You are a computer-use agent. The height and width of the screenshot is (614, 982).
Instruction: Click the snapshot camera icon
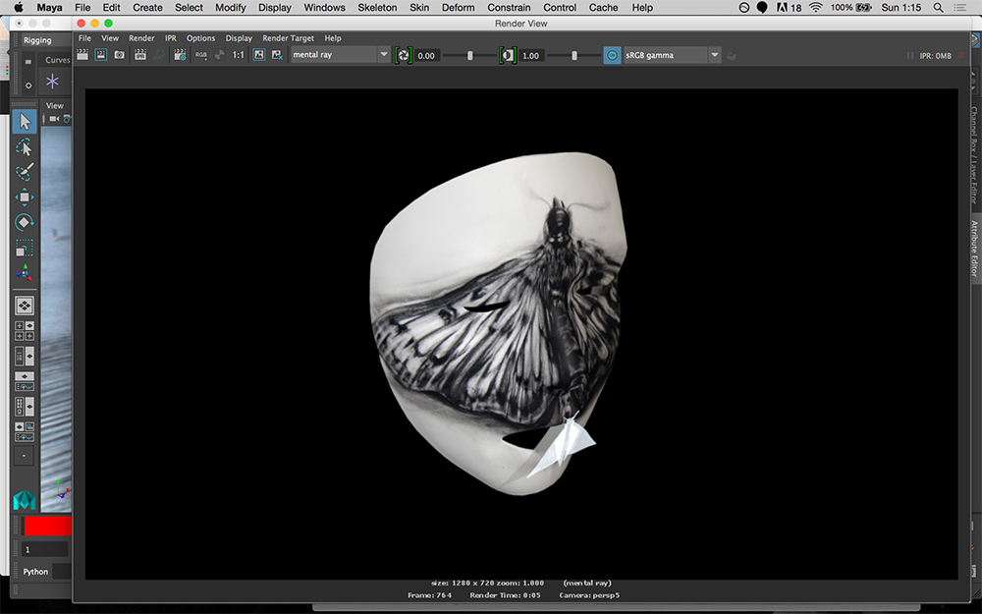tap(119, 56)
